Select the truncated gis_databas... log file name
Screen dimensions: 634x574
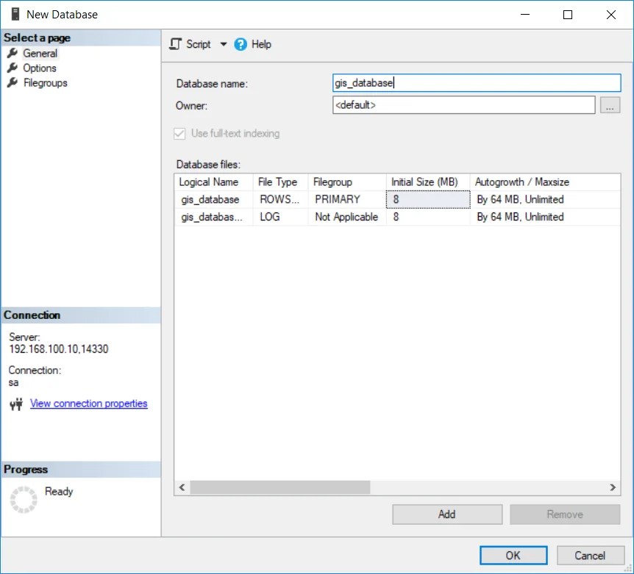point(213,217)
